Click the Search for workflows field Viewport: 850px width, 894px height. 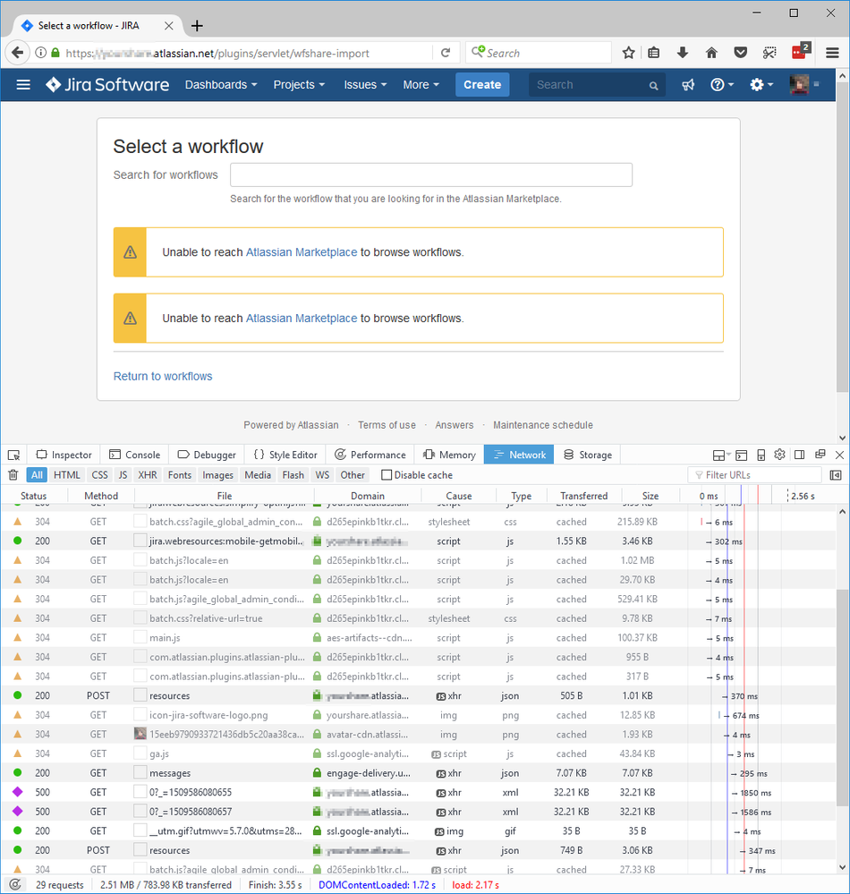(x=430, y=175)
